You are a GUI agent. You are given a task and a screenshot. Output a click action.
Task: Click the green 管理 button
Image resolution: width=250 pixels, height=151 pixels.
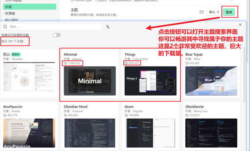(229, 12)
